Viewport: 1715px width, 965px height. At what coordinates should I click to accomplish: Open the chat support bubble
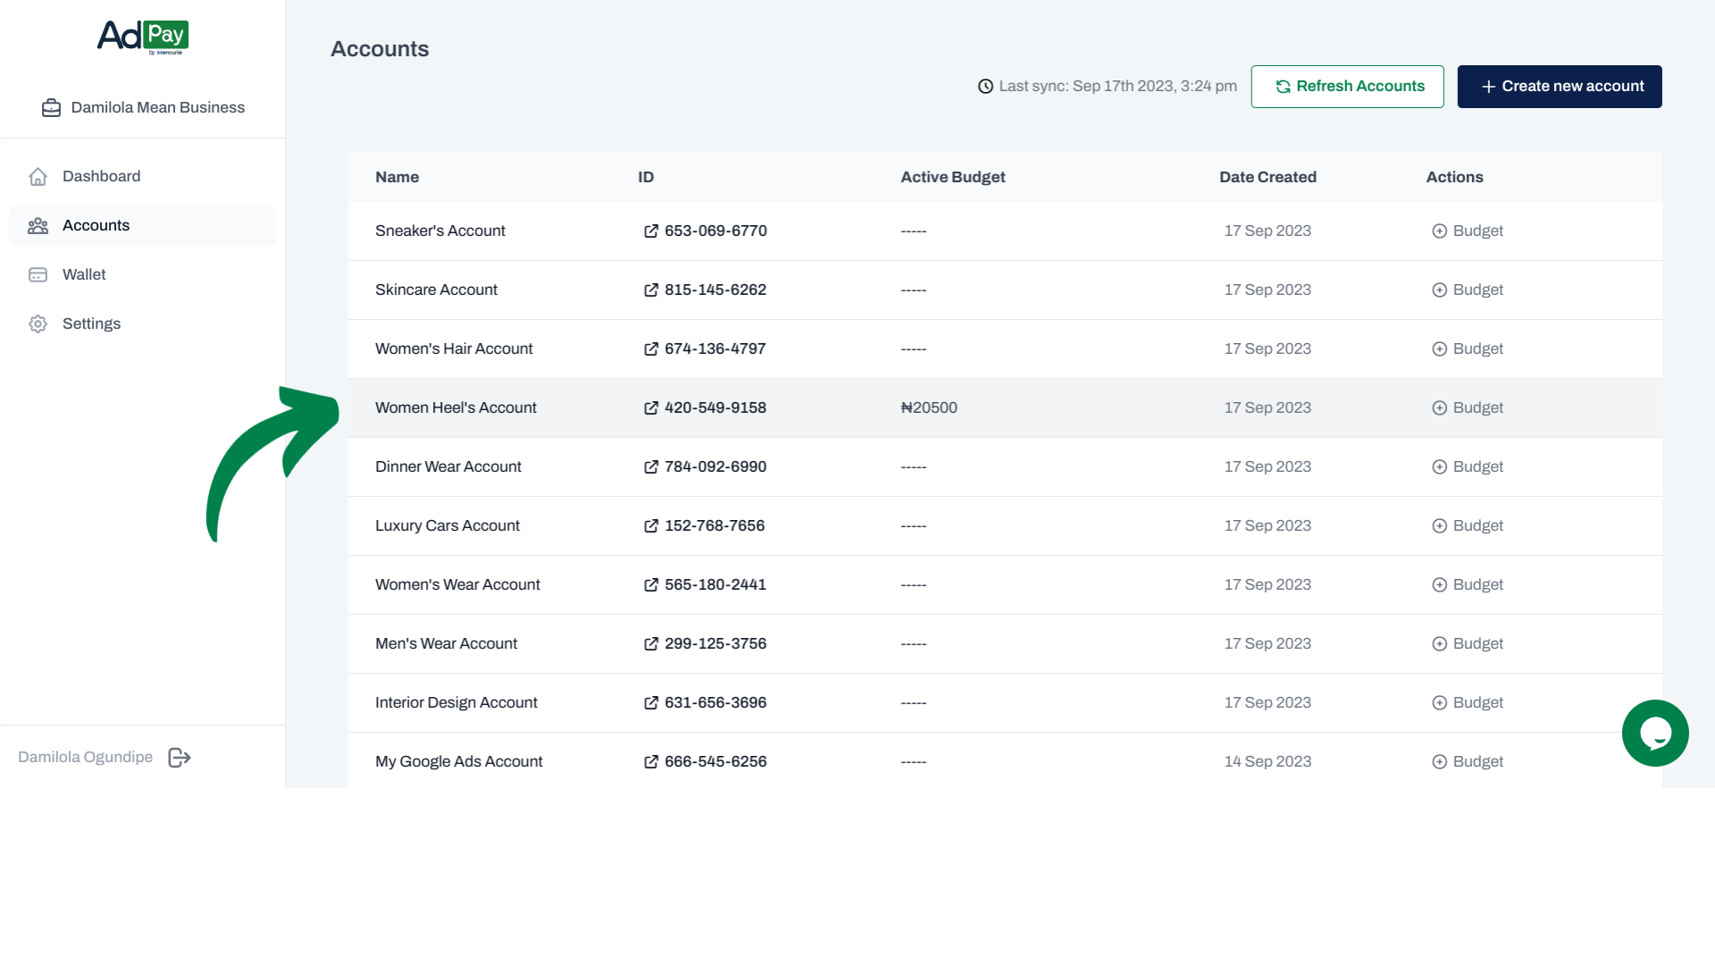[x=1654, y=733]
